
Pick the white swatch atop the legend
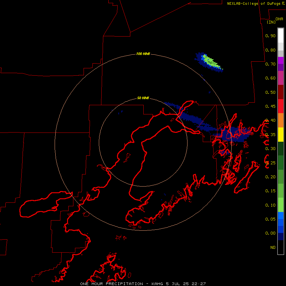point(281,36)
